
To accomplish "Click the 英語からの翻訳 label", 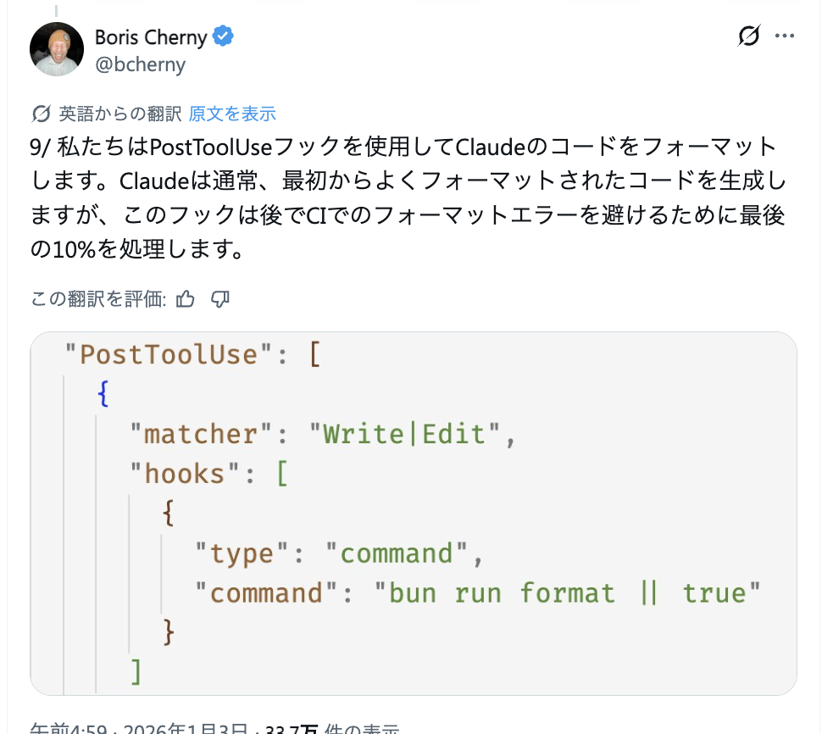I will tap(119, 114).
